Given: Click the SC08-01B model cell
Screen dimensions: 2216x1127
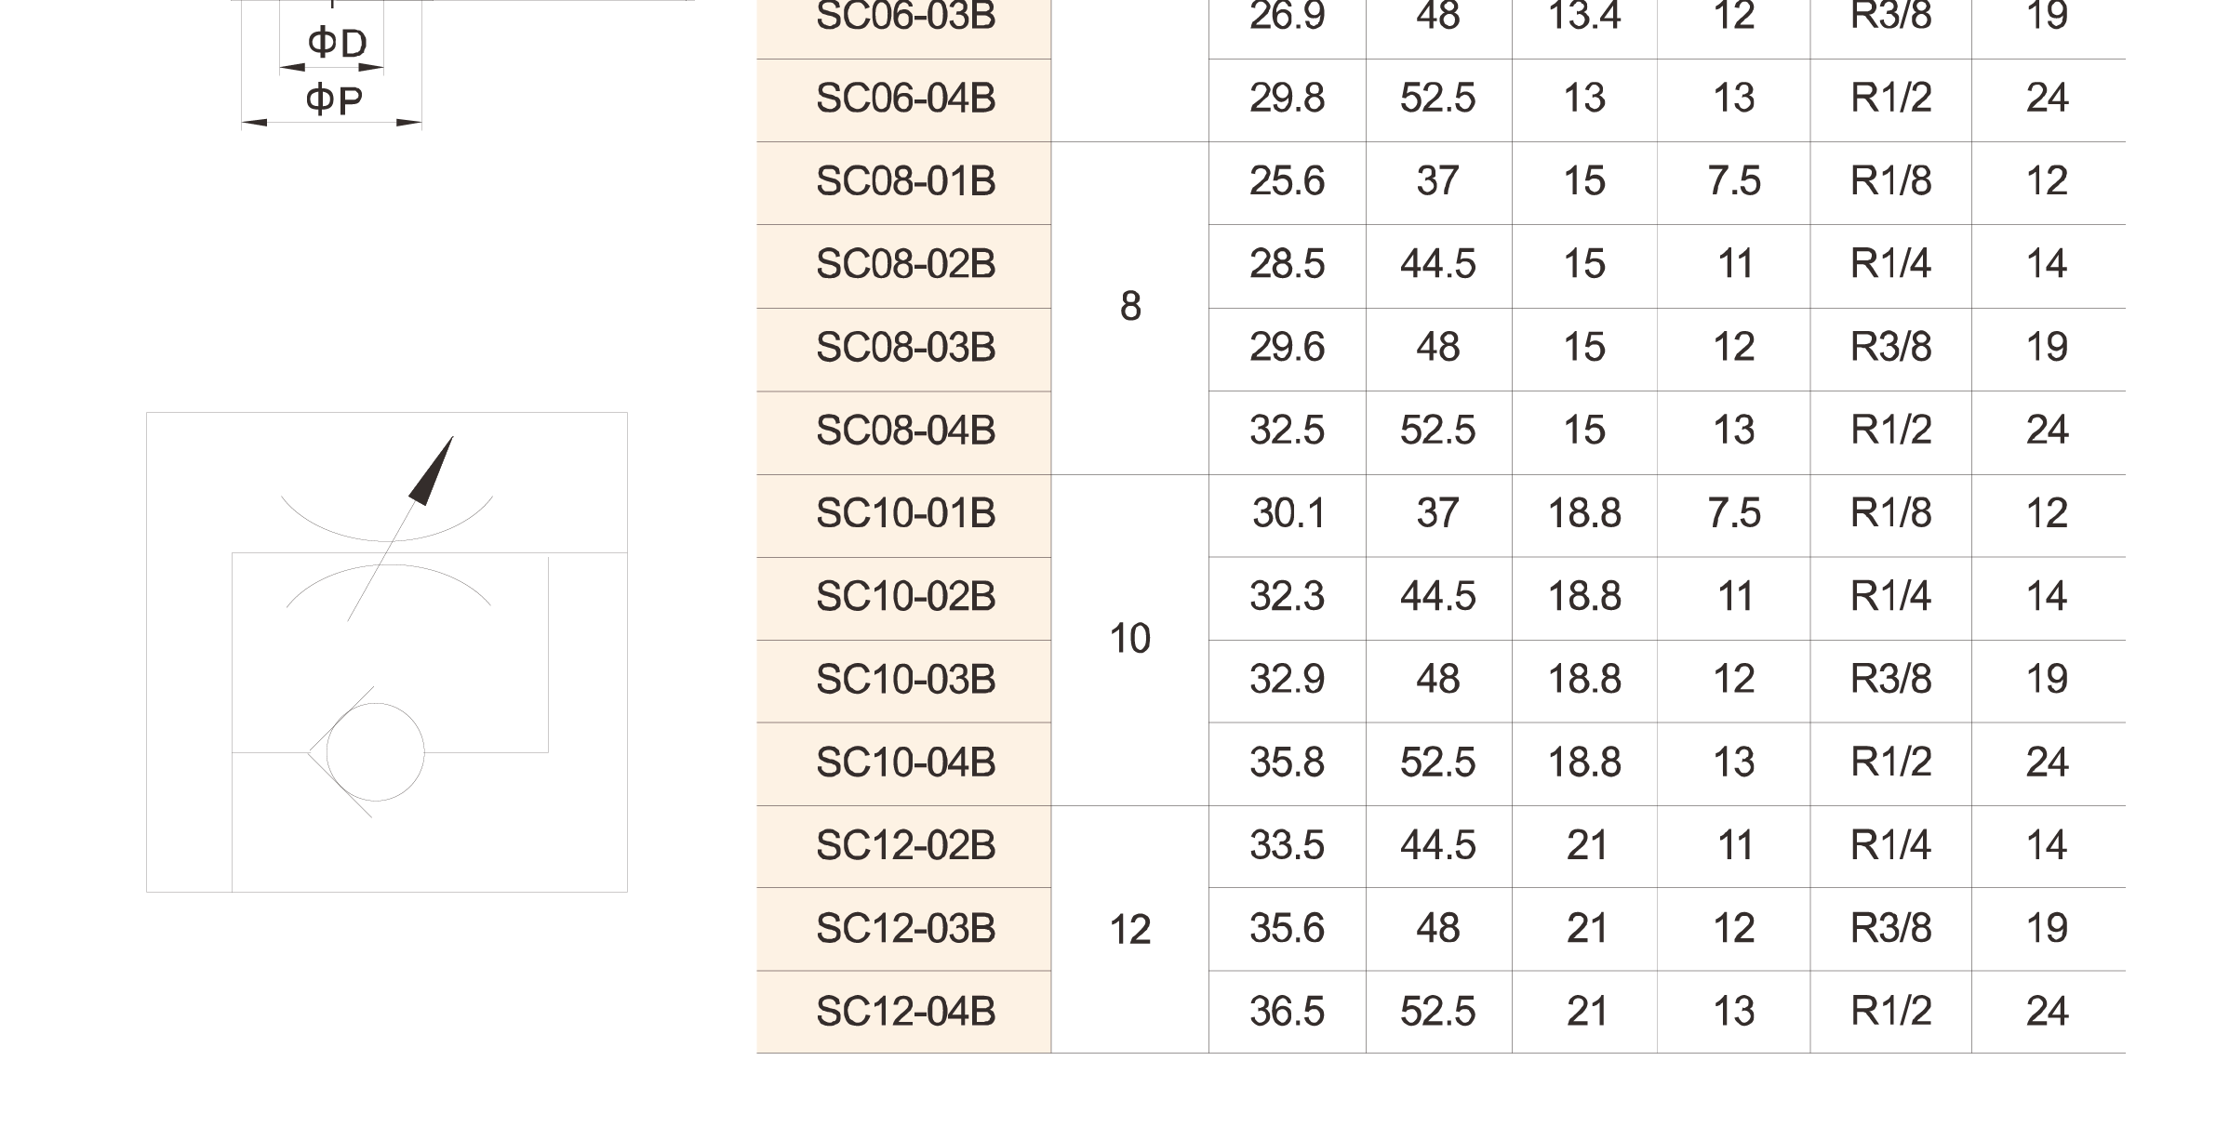Looking at the screenshot, I should click(904, 182).
